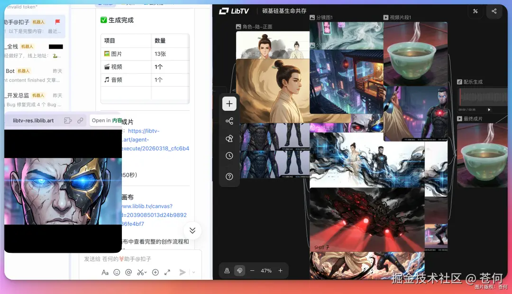Expand the message box with the diagonal arrows icon
Image resolution: width=512 pixels, height=294 pixels.
167,272
